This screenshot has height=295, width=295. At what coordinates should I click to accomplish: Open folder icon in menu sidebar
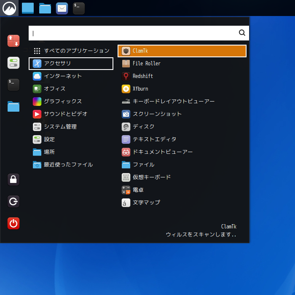[x=13, y=107]
